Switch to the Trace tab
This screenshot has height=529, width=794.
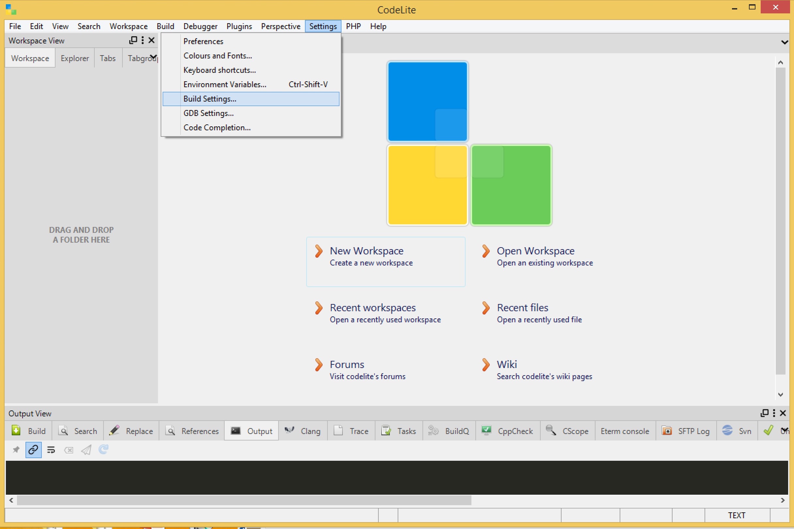351,431
